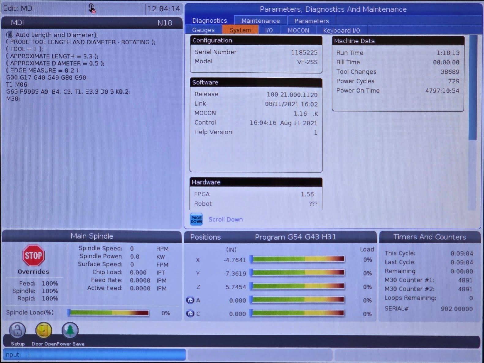
Task: Click the X axis load bar
Action: tap(297, 259)
